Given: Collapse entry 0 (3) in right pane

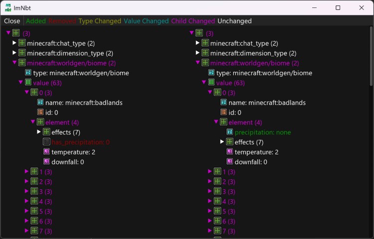Looking at the screenshot, I should tap(210, 92).
